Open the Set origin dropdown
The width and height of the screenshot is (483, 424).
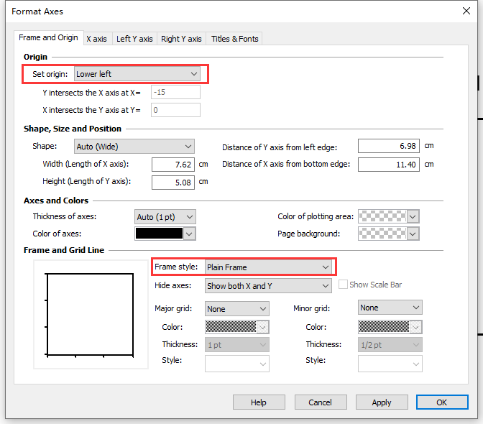pyautogui.click(x=137, y=73)
